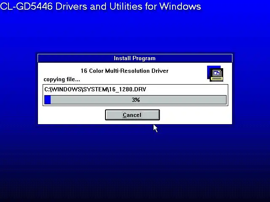Click the 3% copy progress bar
The image size is (270, 202).
(135, 100)
